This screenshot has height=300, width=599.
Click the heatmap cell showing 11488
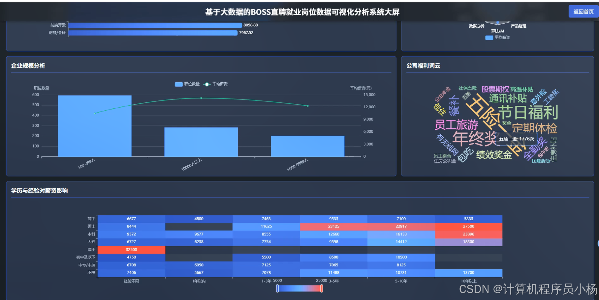(x=333, y=273)
